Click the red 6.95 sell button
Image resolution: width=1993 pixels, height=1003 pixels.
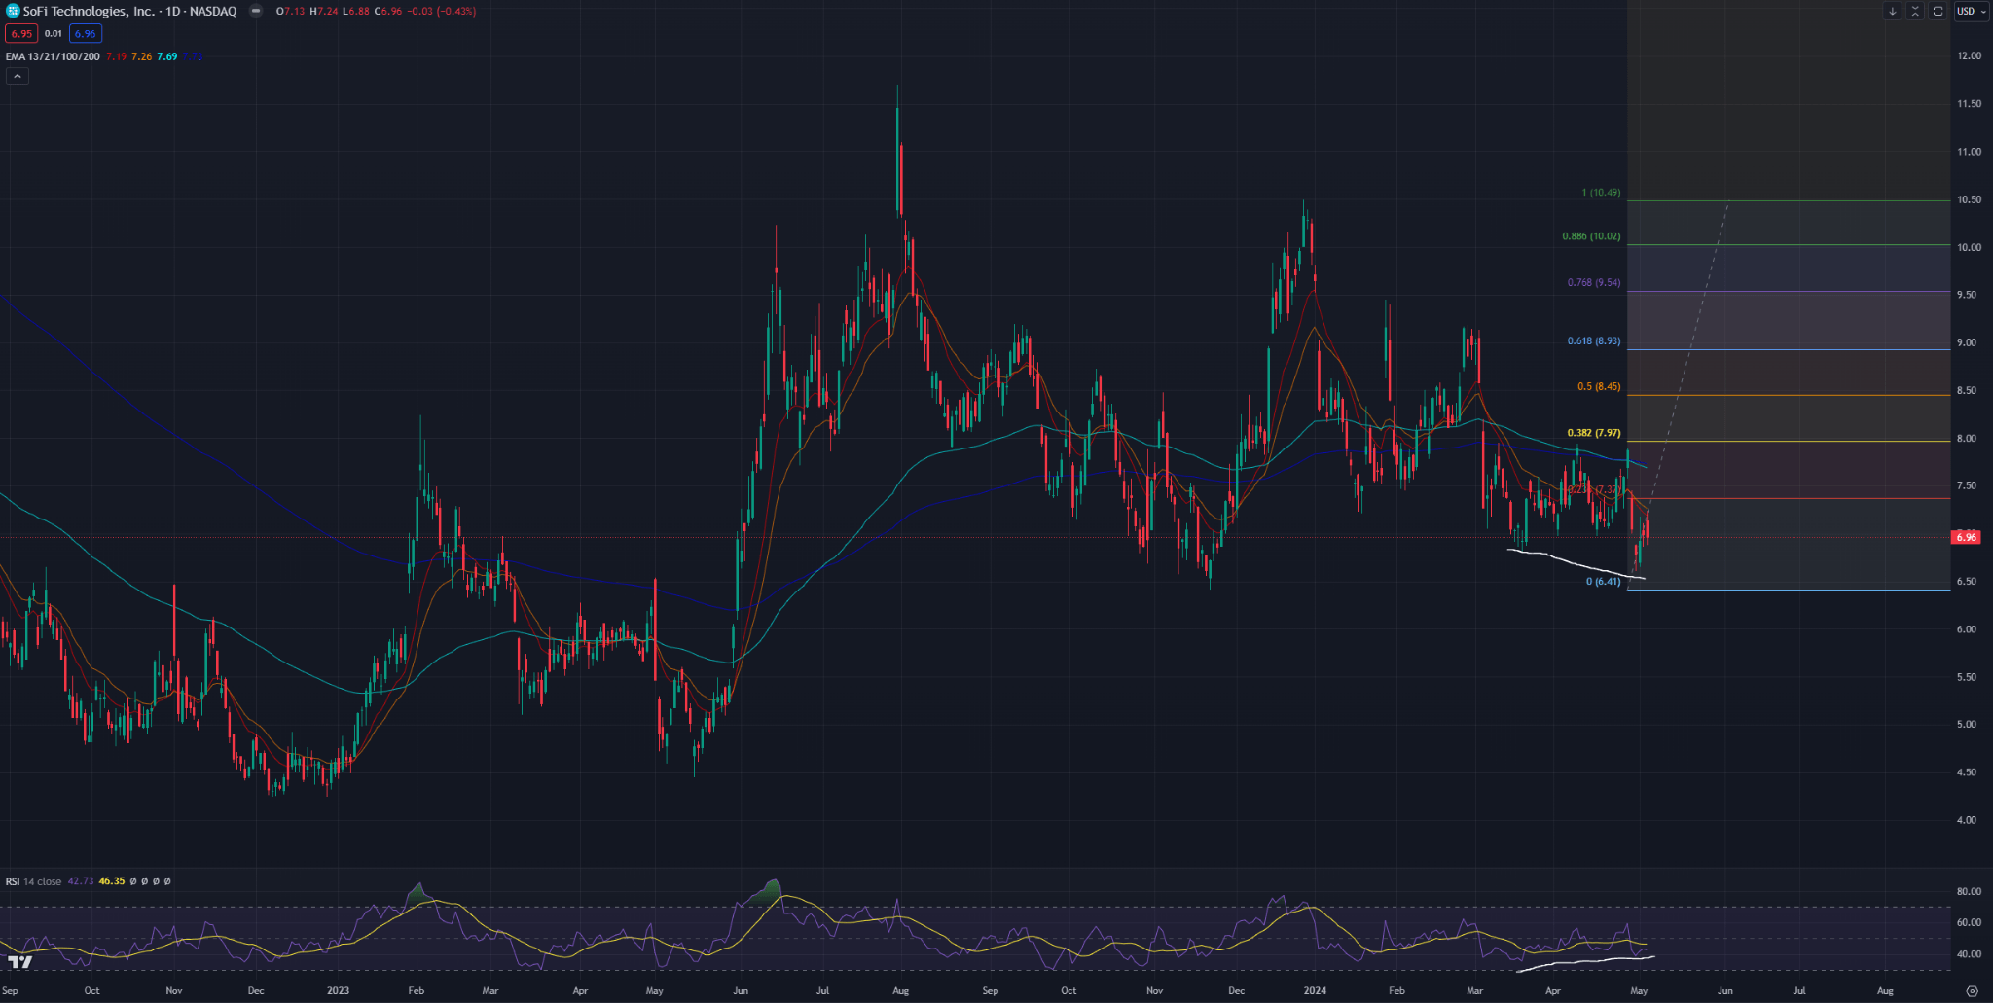coord(21,33)
